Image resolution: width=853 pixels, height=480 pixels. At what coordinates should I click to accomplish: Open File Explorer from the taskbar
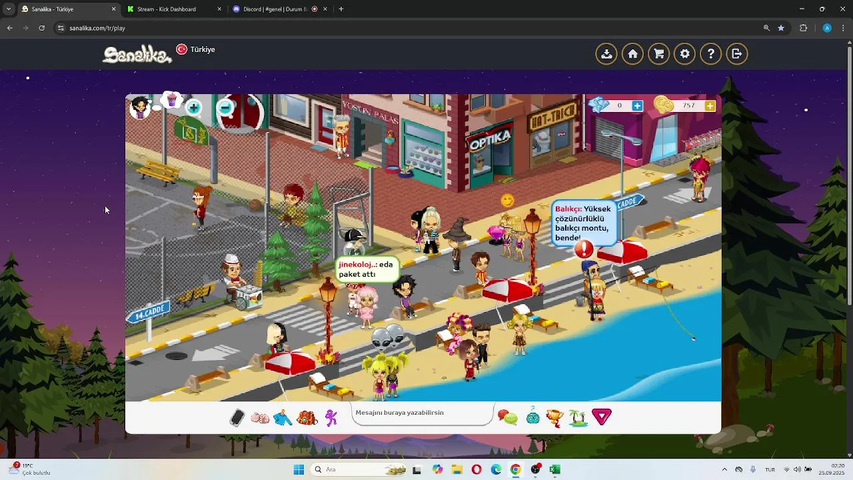(457, 469)
